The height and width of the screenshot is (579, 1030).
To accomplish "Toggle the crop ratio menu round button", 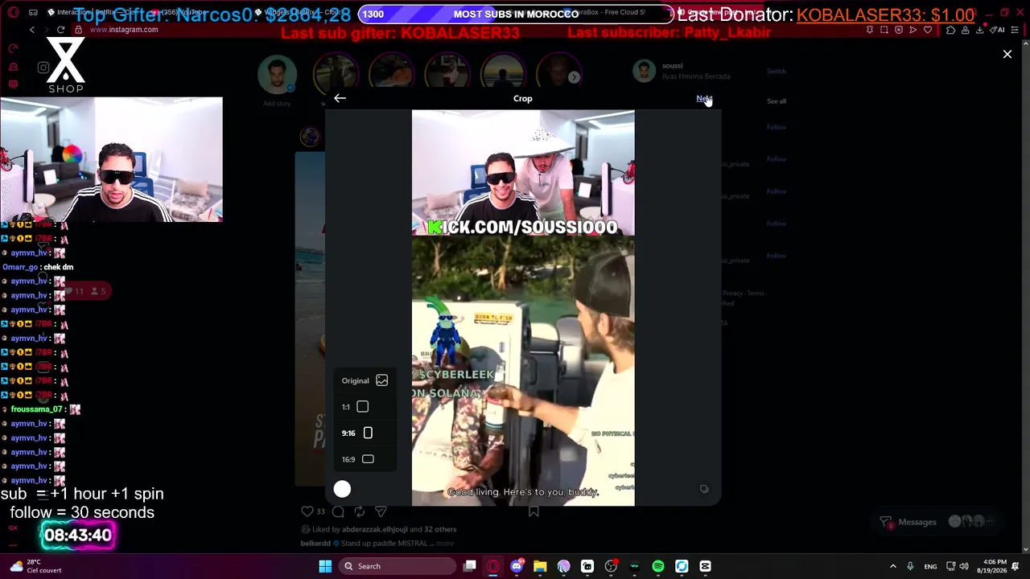I will click(342, 489).
